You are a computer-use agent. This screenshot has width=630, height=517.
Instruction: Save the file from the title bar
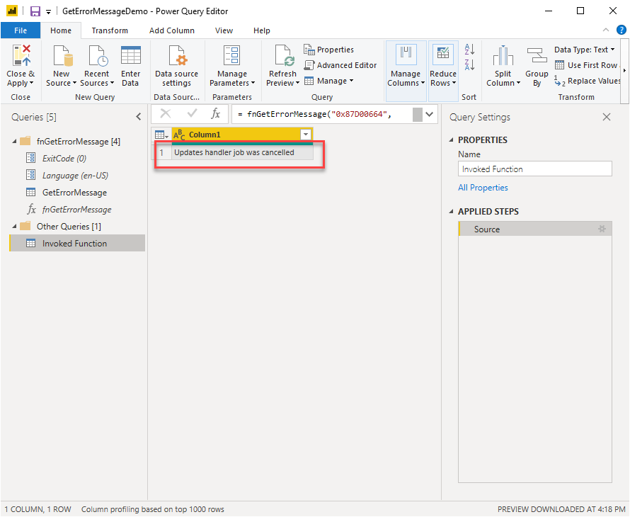(x=35, y=11)
